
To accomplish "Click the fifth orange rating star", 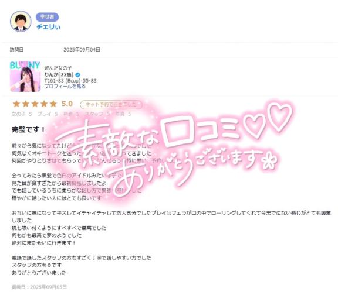I will (53, 104).
